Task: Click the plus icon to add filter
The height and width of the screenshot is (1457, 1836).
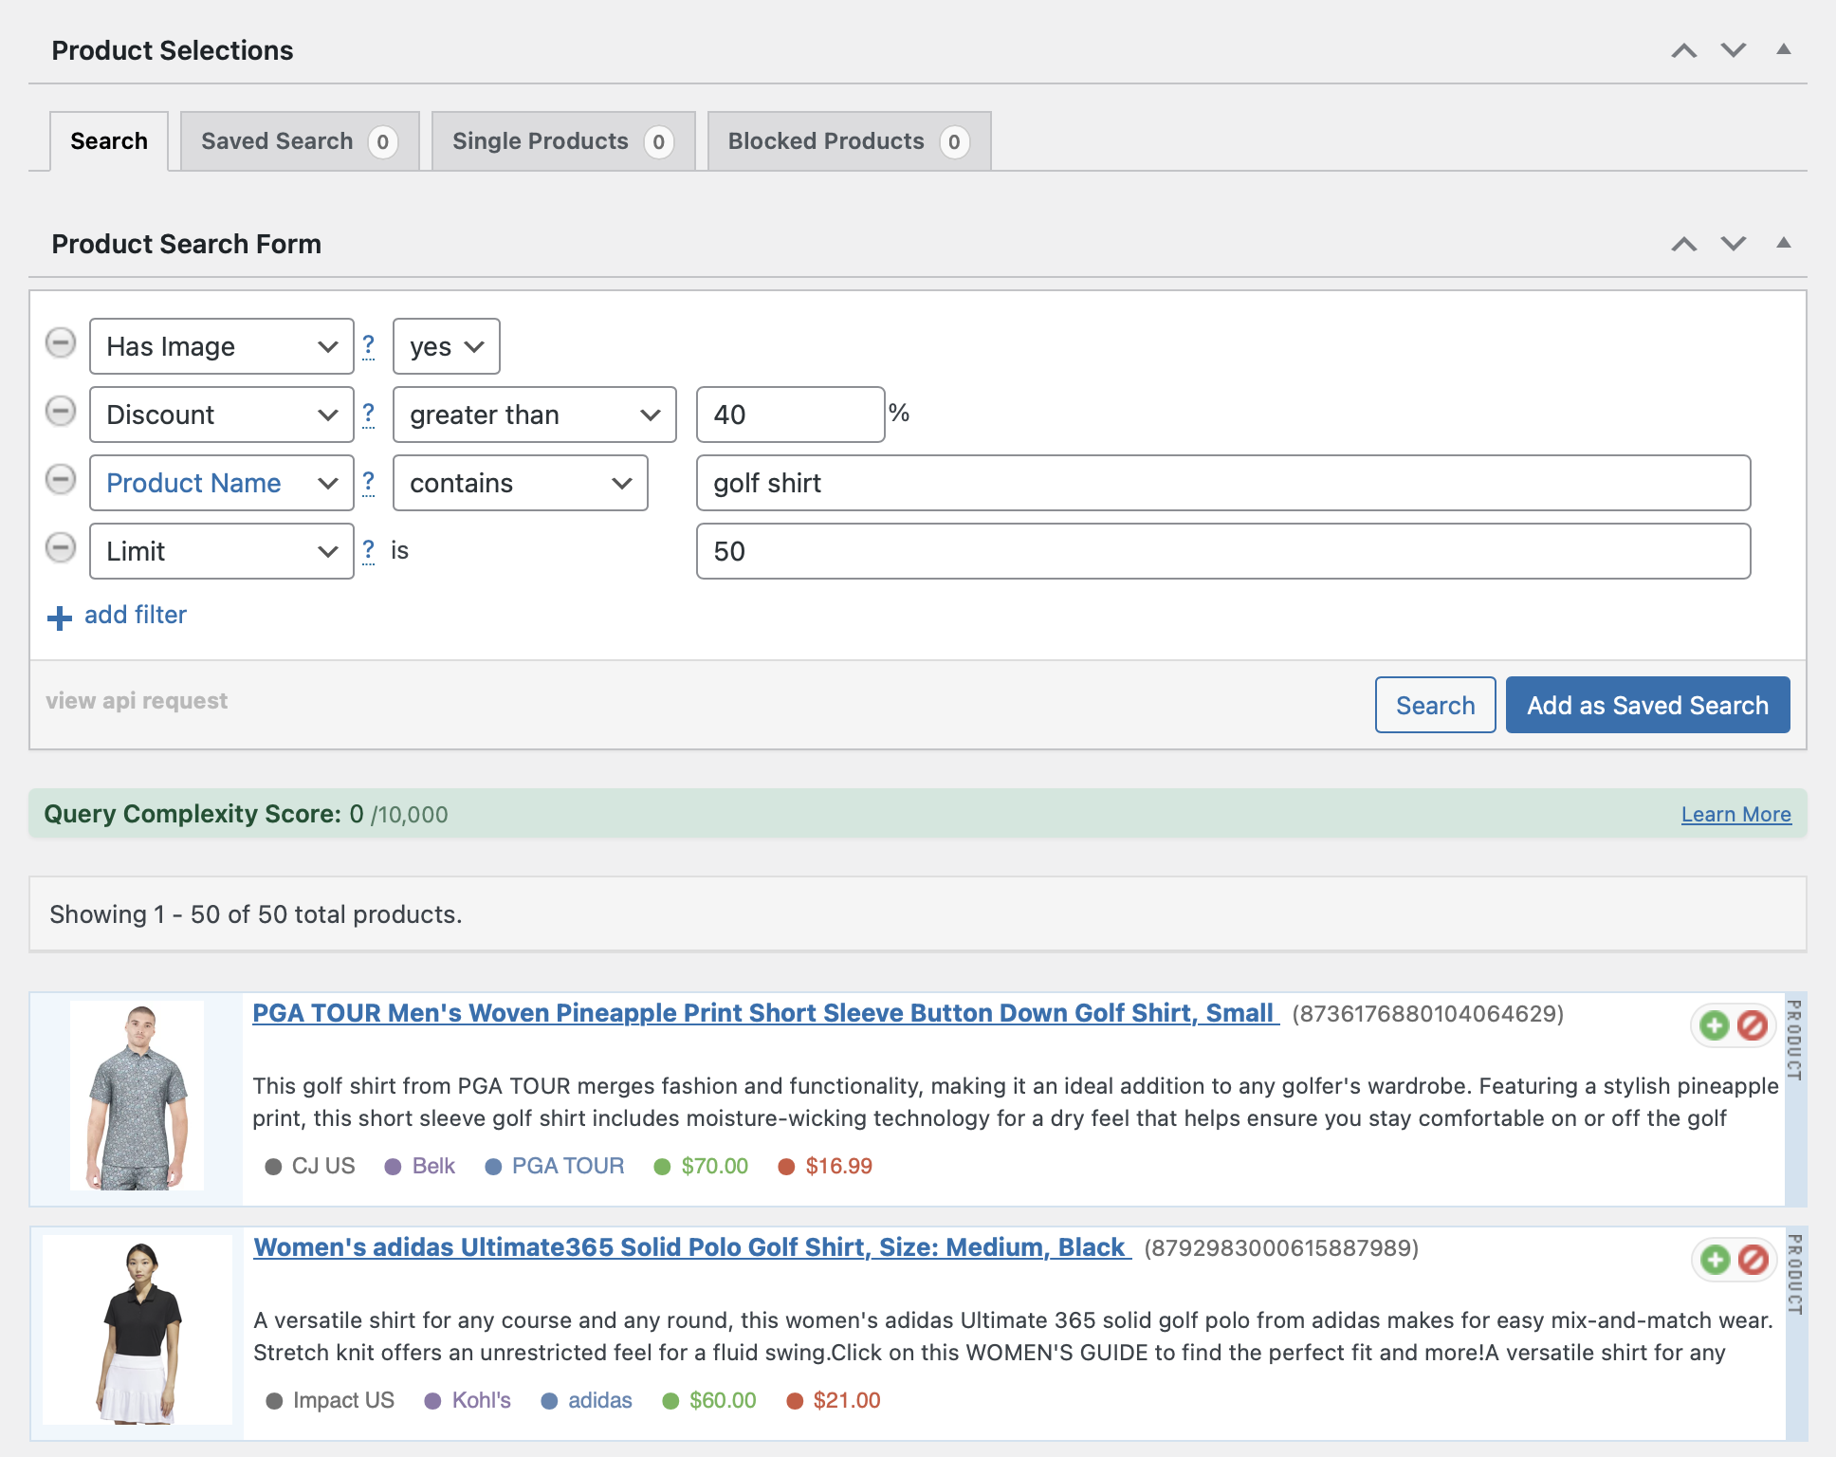Action: [x=60, y=618]
